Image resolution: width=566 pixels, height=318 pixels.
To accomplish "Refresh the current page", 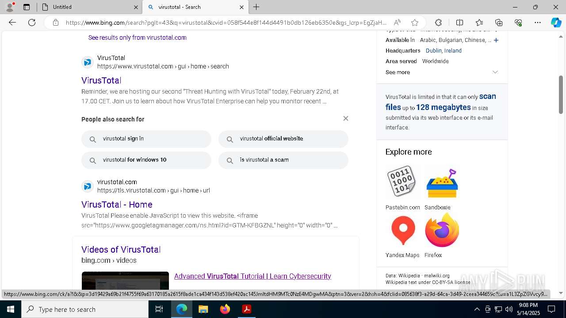I will pos(32,23).
